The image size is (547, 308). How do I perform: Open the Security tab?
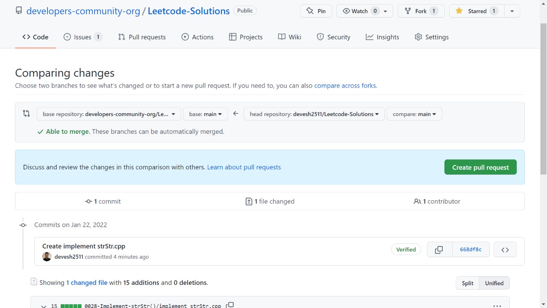[333, 37]
